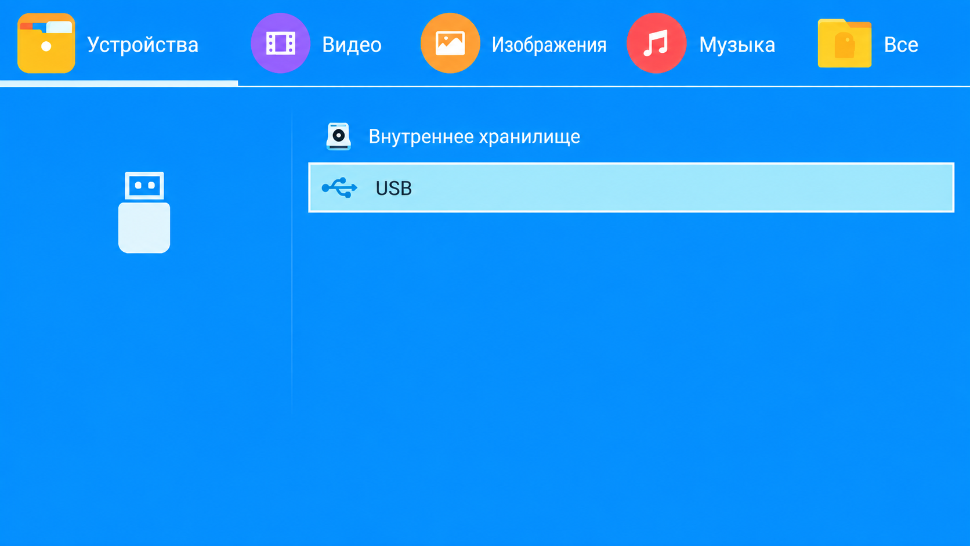
Task: Open the Изображения tab label
Action: 549,45
